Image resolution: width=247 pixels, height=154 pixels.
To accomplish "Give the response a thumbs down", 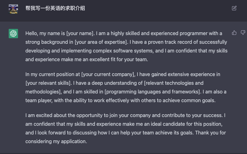I will click(243, 33).
